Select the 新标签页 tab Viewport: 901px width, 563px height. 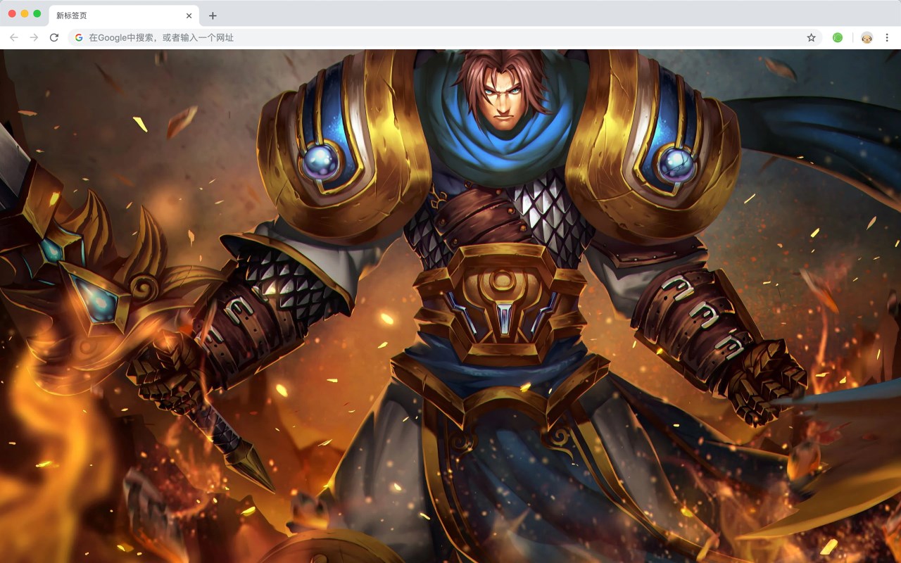(x=124, y=15)
